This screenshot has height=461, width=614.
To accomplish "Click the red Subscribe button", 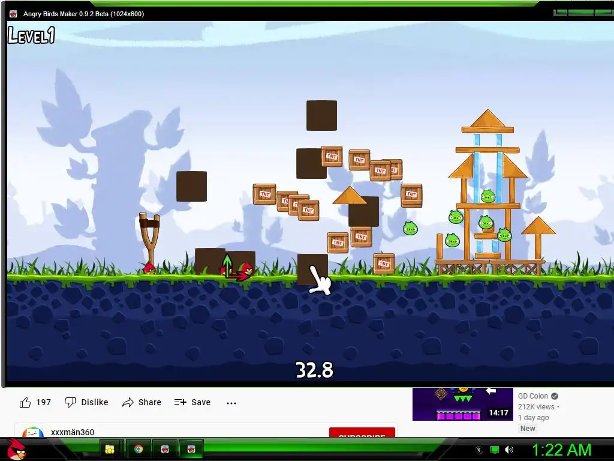I will pos(362,433).
